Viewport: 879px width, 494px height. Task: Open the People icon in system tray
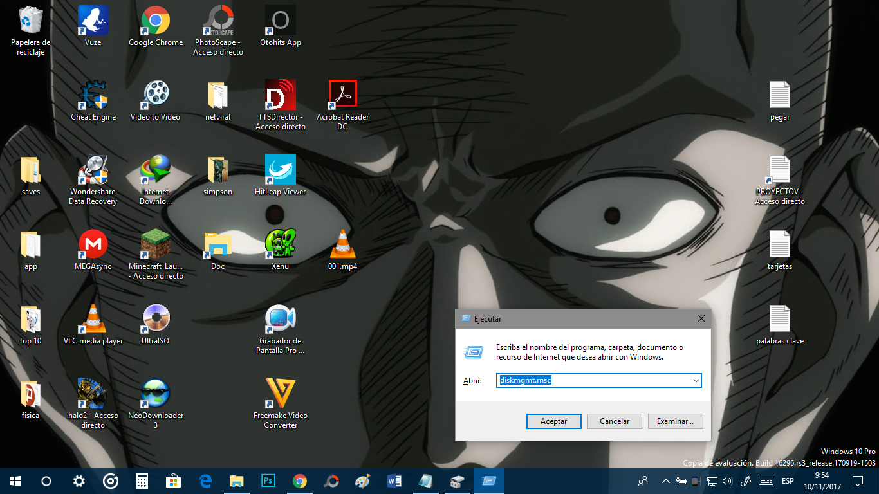pos(642,480)
